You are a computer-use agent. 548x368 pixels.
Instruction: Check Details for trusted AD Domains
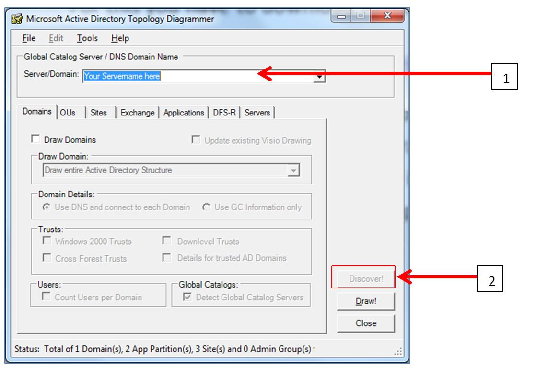(x=167, y=258)
